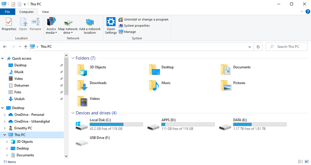The height and width of the screenshot is (165, 311).
Task: Open the File menu
Action: 7,12
